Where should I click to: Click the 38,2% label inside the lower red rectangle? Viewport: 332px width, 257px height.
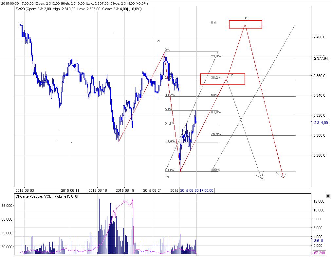click(216, 78)
